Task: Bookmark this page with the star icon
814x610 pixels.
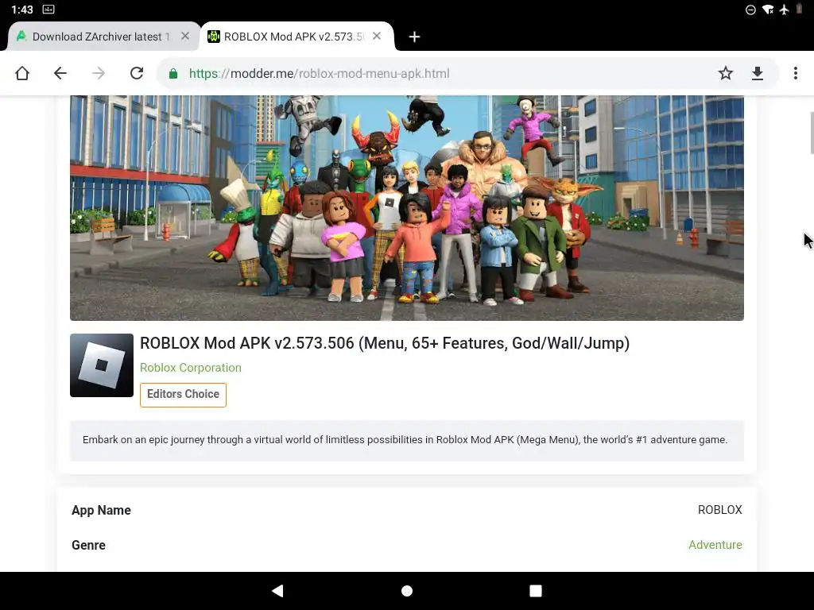Action: (726, 73)
